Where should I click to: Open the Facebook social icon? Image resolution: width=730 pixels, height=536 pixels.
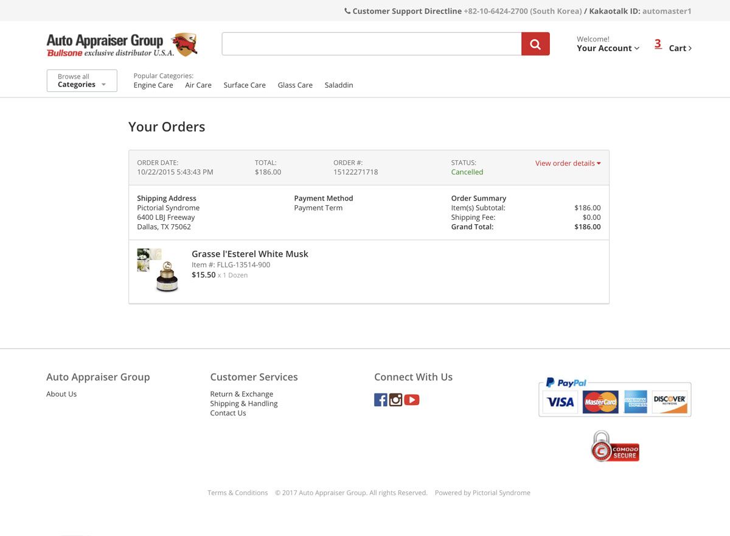[x=380, y=400]
